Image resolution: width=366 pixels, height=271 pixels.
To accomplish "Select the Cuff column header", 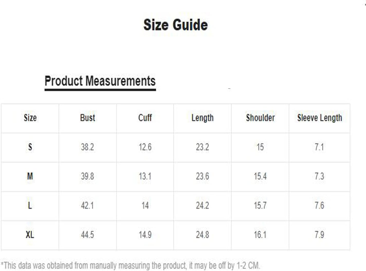I will (145, 118).
